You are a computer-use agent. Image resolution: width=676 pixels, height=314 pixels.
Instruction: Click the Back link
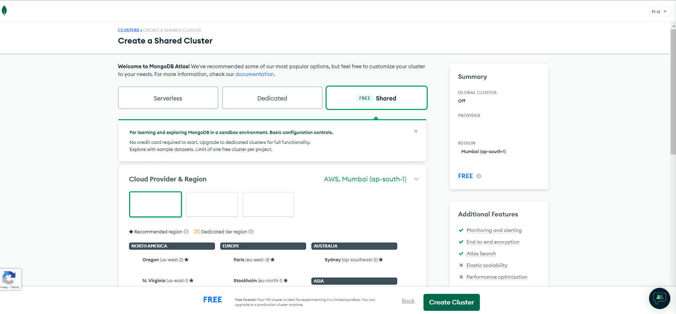tap(408, 301)
